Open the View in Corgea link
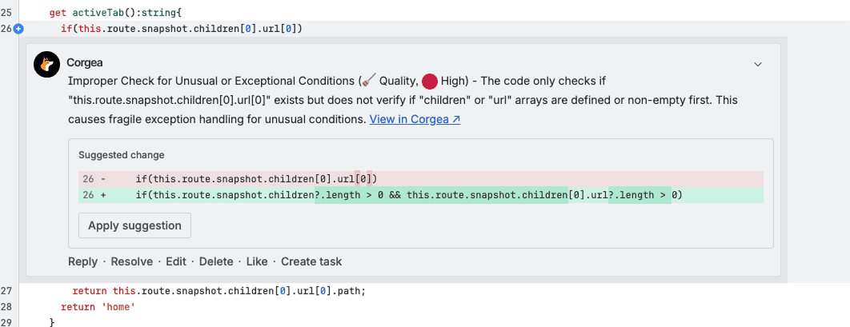850x327 pixels. [415, 118]
